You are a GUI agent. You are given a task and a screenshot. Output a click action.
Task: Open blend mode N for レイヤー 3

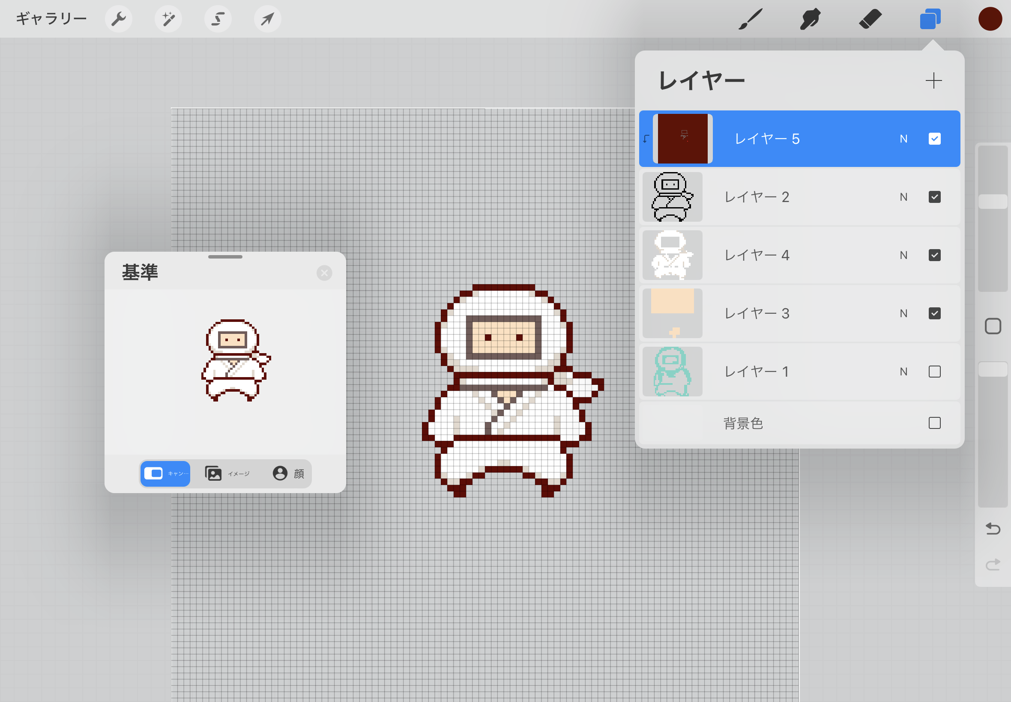coord(903,314)
